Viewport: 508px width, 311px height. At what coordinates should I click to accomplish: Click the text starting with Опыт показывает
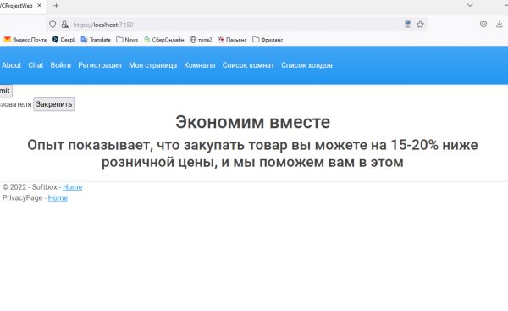(252, 153)
